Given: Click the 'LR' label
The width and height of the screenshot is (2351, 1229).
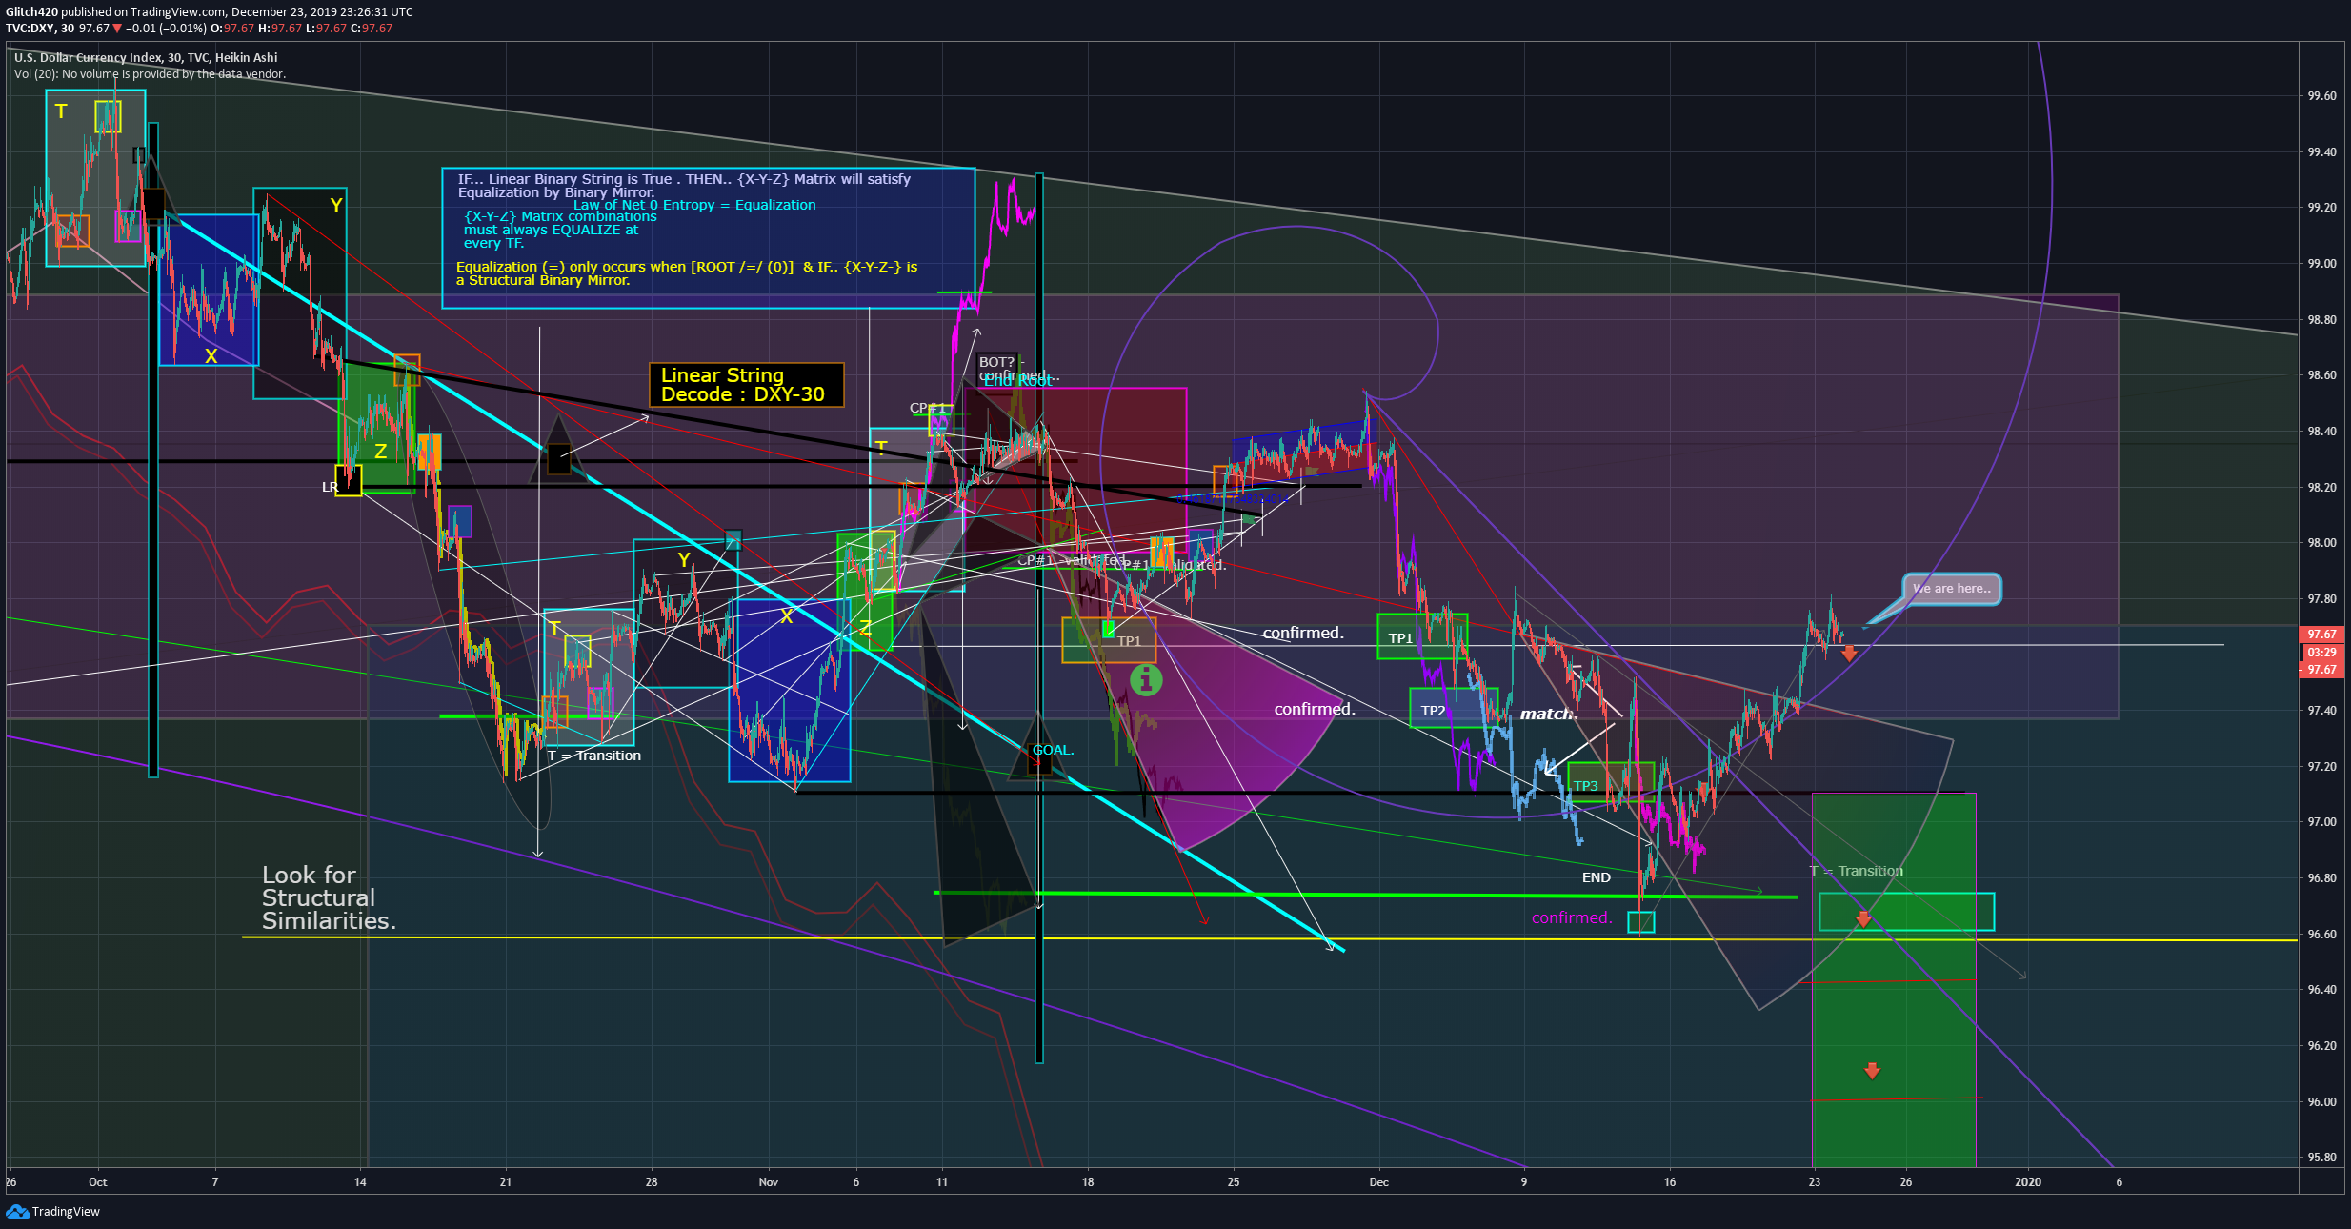Looking at the screenshot, I should pyautogui.click(x=330, y=487).
